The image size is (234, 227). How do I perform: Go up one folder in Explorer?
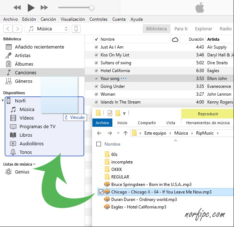(126, 133)
